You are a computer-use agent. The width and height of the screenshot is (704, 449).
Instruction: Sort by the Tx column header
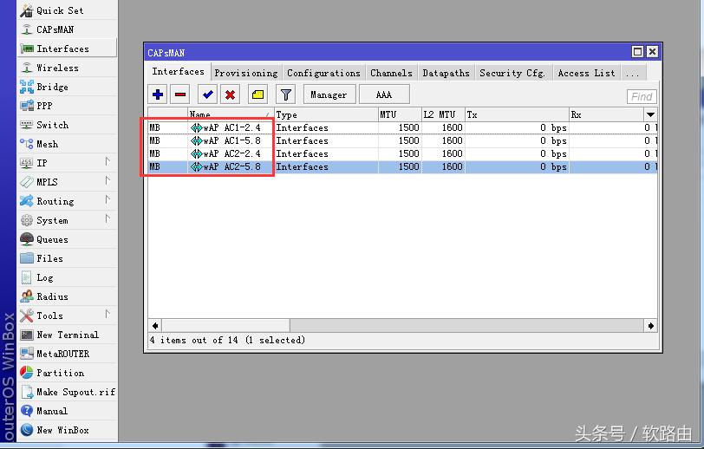pos(517,115)
